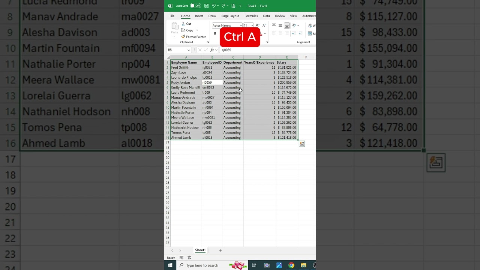The height and width of the screenshot is (270, 480).
Task: Click the Quick Analysis icon below table
Action: 302,144
